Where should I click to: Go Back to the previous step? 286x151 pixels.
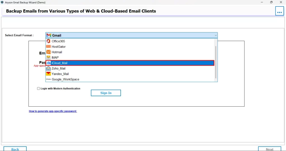[15, 149]
